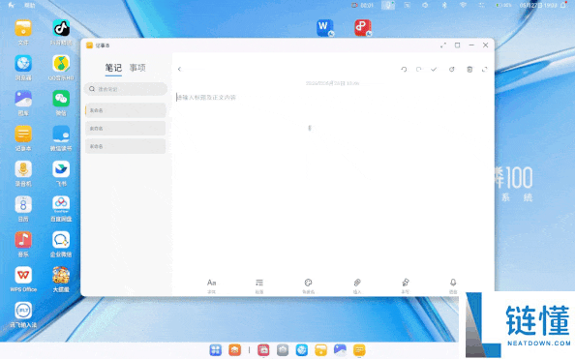Viewport: 575px width, 359px height.
Task: Open battery status indicator in status bar
Action: (503, 5)
